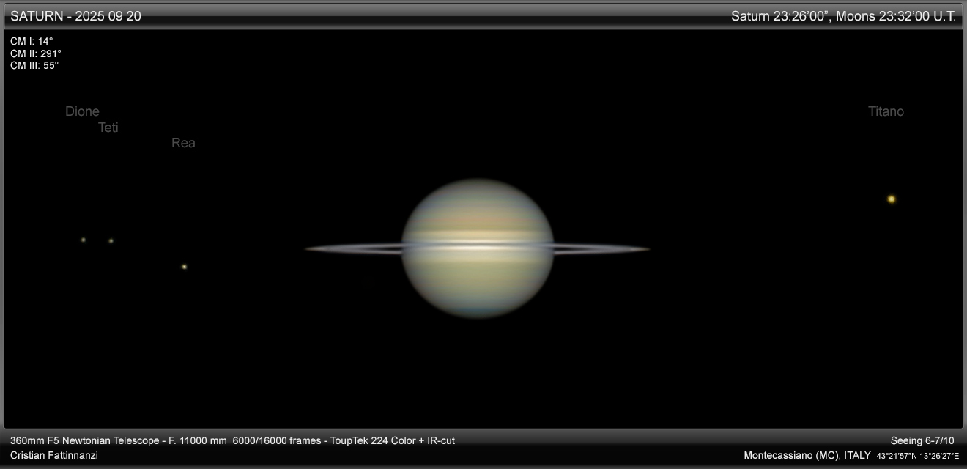Click the author name Cristian Fattinnanzi
This screenshot has height=469, width=967.
pos(54,455)
